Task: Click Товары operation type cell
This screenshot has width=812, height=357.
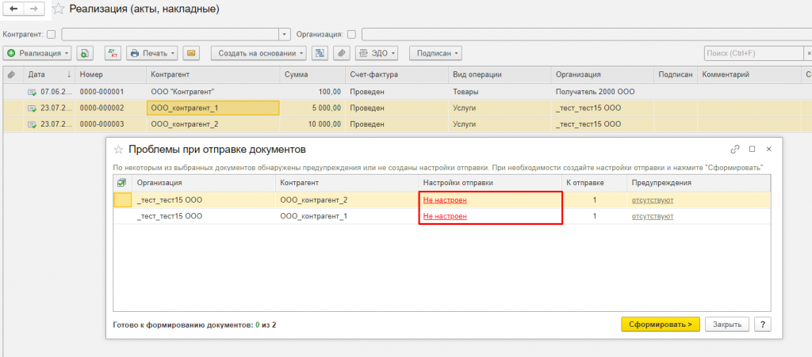Action: click(x=500, y=92)
